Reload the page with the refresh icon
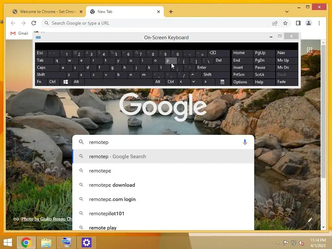This screenshot has height=249, width=332. click(34, 23)
